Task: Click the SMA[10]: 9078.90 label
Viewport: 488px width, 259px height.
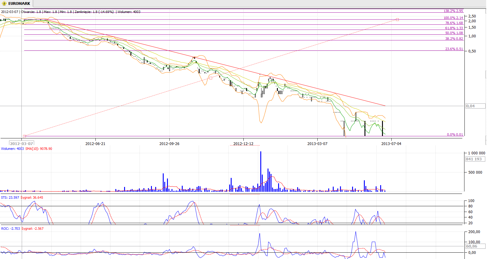Action: pyautogui.click(x=39, y=149)
